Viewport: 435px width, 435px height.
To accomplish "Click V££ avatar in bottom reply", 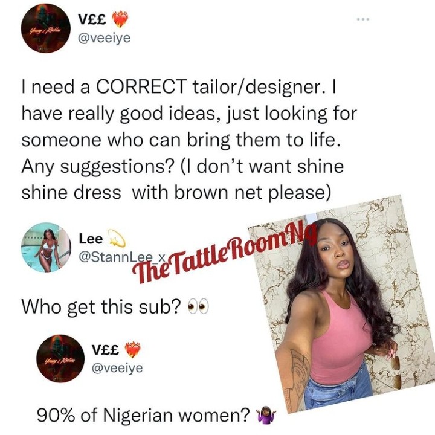I will click(x=61, y=358).
